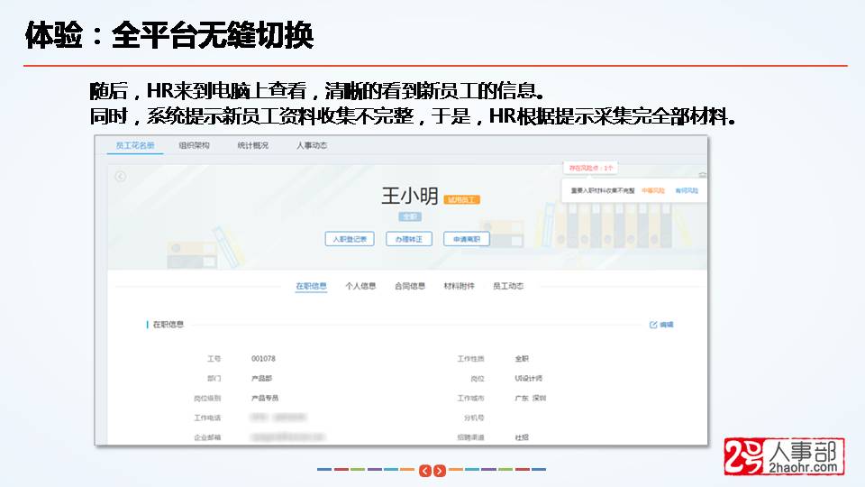Open the 统计概况 tab

coord(252,145)
